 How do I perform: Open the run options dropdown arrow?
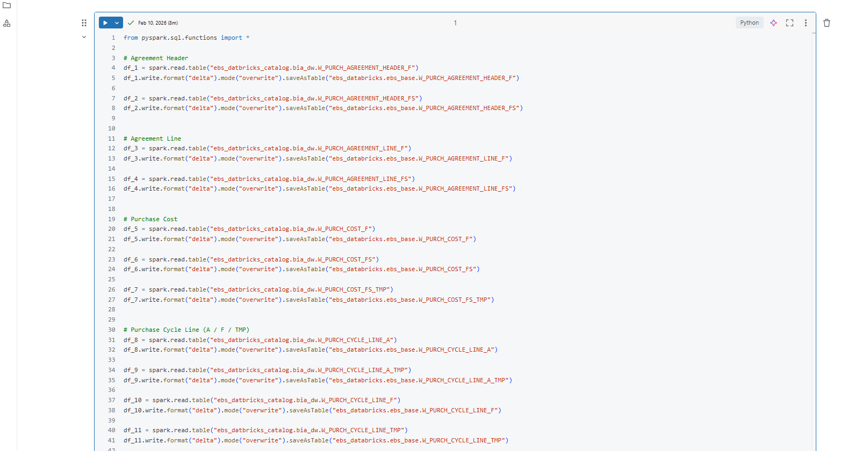[x=117, y=23]
